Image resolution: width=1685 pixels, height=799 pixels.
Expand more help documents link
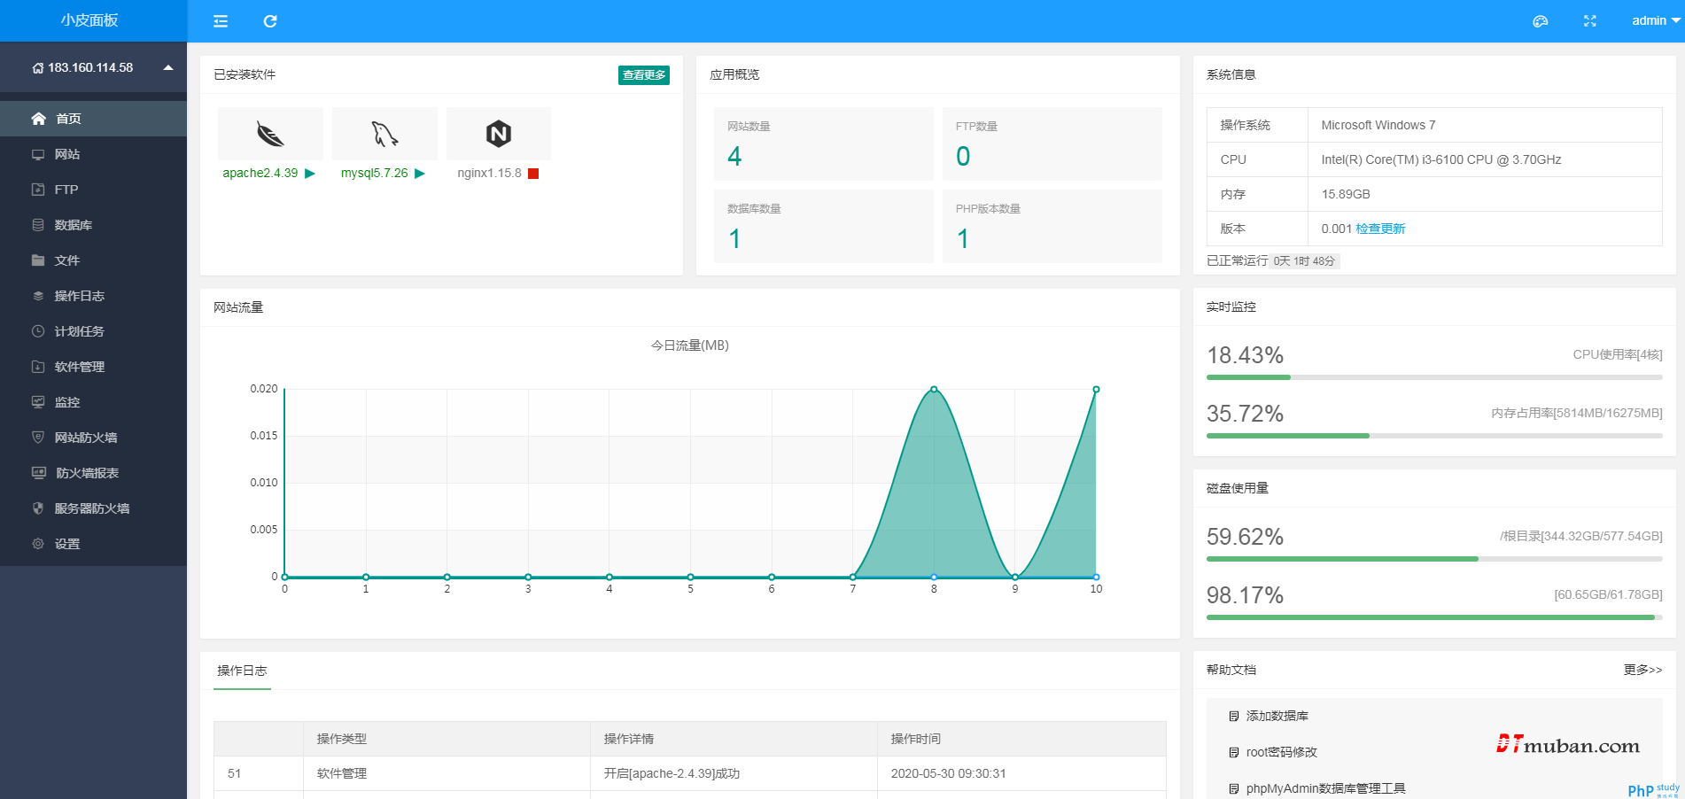click(1642, 670)
